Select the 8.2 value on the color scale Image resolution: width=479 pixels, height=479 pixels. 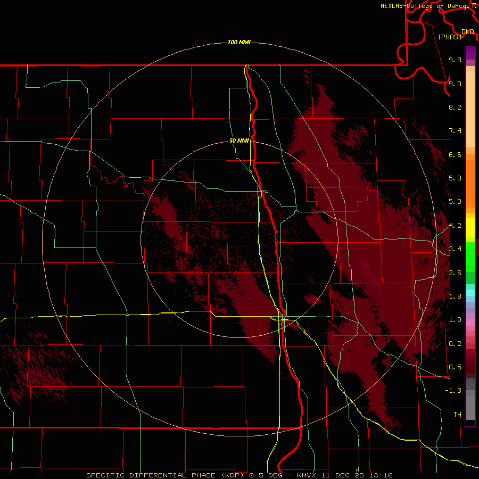point(455,107)
